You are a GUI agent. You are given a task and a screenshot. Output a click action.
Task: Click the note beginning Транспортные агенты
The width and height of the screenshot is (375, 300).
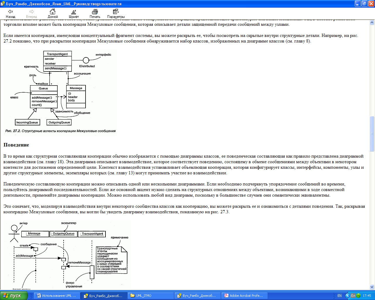(112, 260)
